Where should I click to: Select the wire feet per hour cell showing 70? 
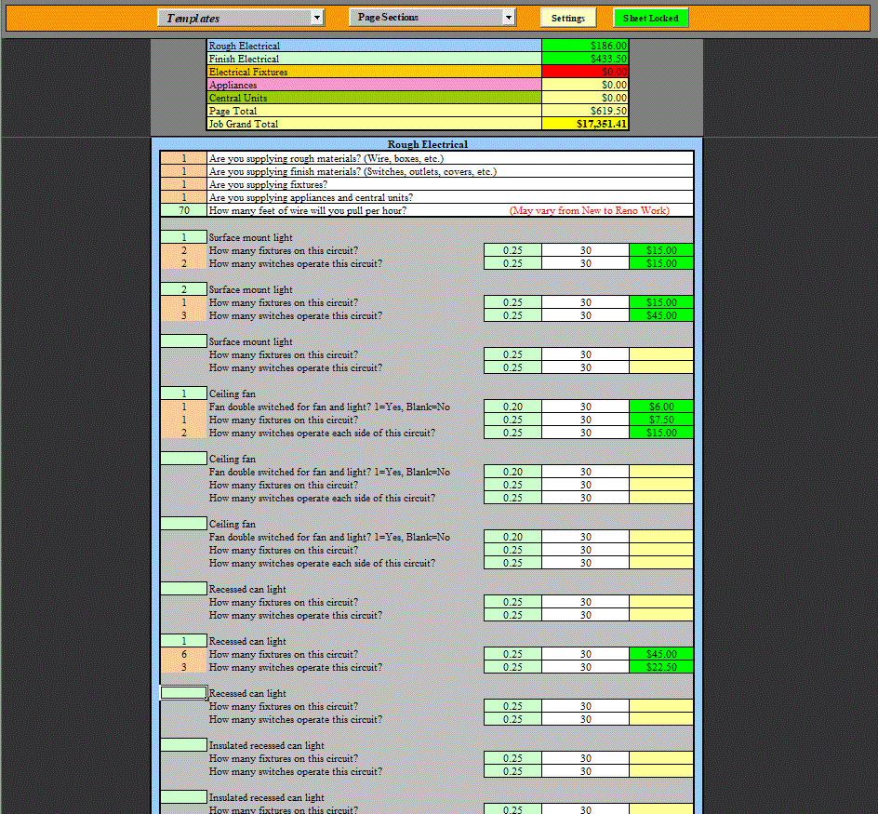(x=182, y=210)
